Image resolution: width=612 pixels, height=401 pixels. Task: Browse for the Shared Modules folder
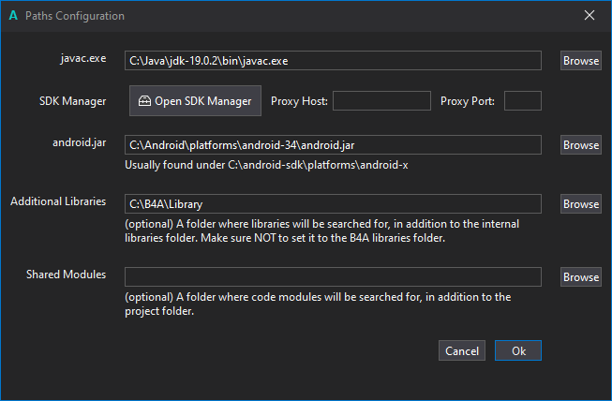tap(581, 276)
